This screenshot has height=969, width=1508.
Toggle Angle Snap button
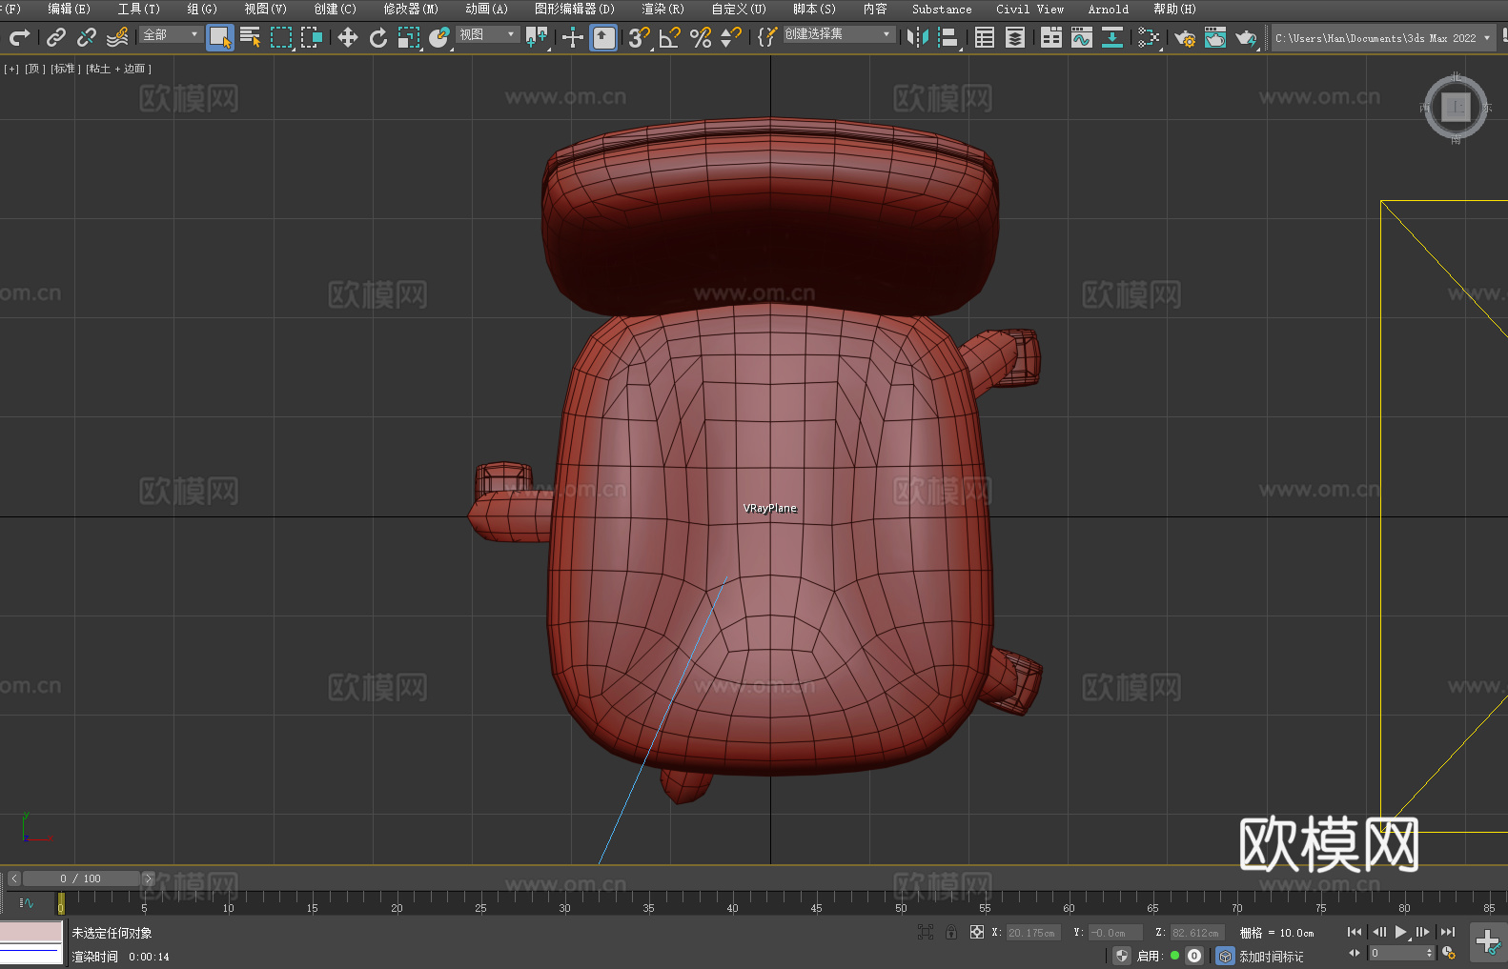[670, 37]
